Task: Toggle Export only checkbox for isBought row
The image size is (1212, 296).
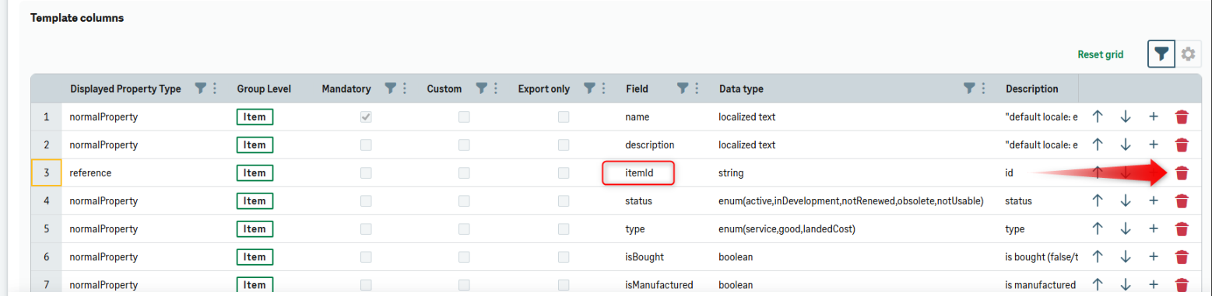Action: tap(563, 256)
